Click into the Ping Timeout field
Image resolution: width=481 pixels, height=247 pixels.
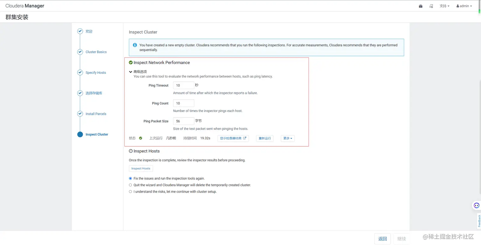point(184,85)
